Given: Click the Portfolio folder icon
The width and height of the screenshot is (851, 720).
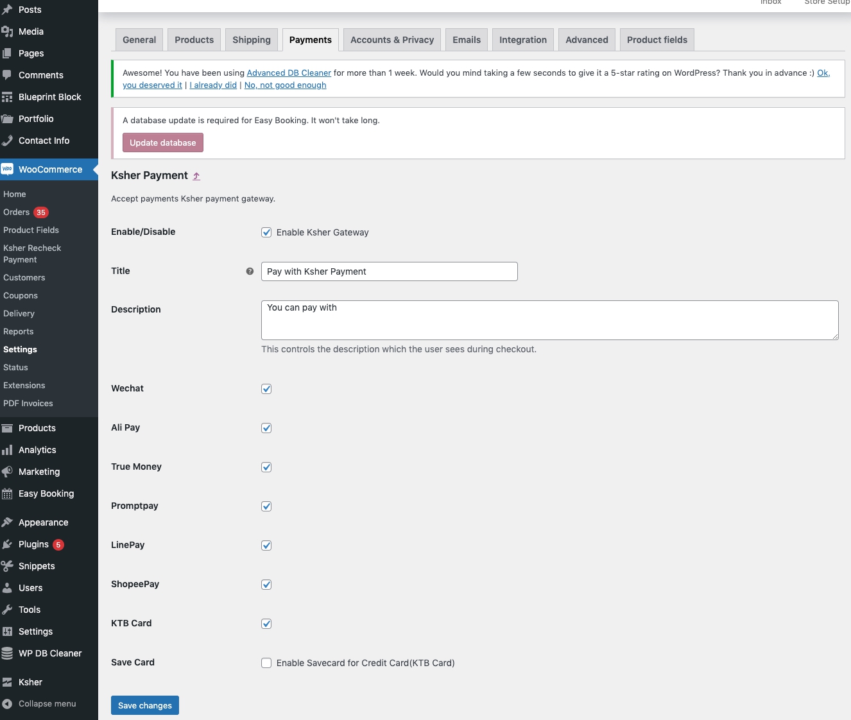Looking at the screenshot, I should click(7, 119).
